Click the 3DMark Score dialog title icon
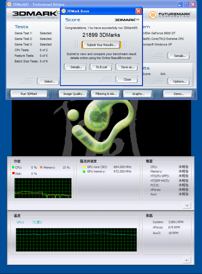 (x=64, y=11)
